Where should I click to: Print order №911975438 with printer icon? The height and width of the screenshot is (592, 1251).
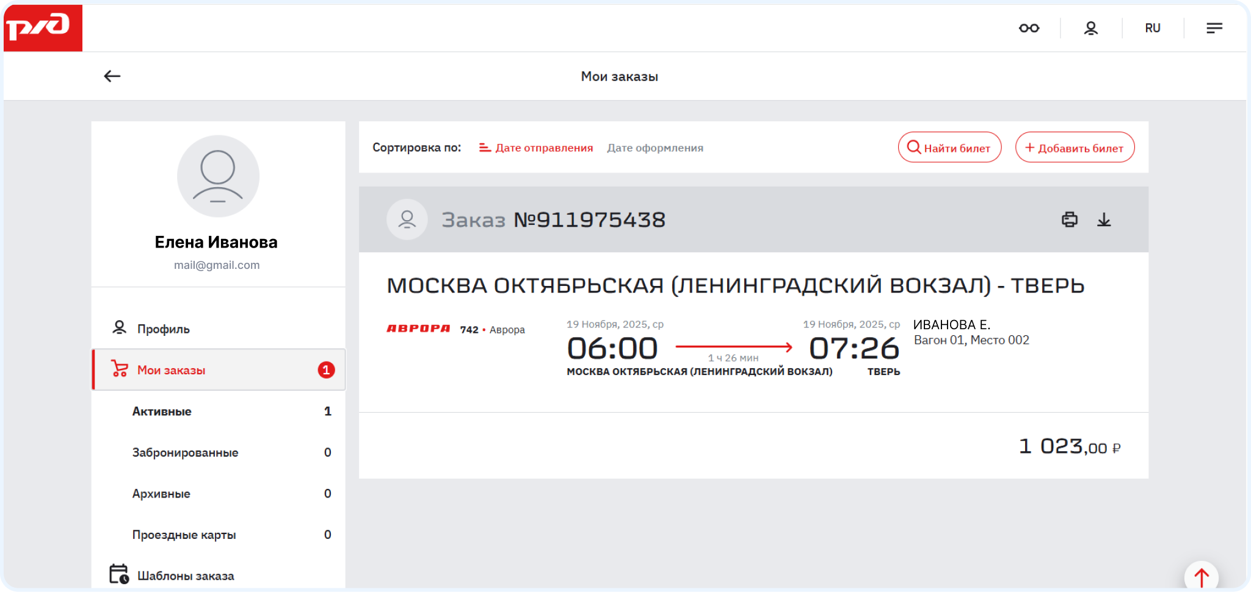tap(1069, 219)
